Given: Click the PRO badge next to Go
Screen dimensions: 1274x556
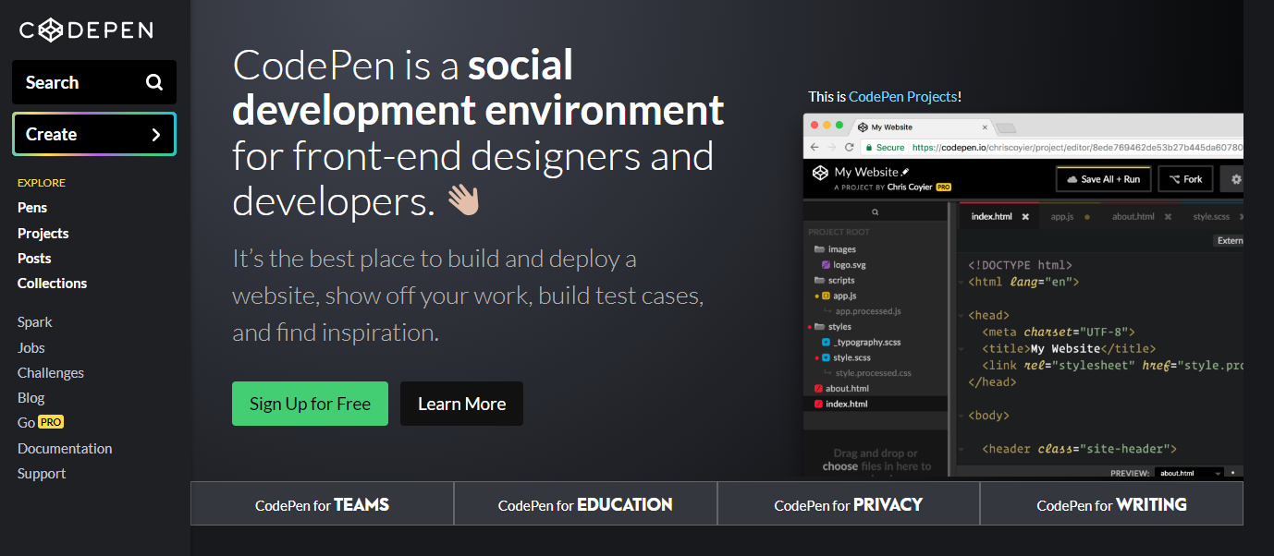Looking at the screenshot, I should click(x=51, y=422).
